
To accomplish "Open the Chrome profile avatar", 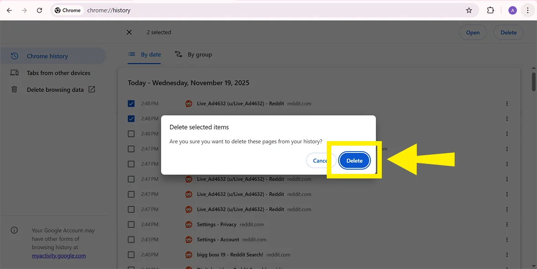I will pyautogui.click(x=512, y=10).
